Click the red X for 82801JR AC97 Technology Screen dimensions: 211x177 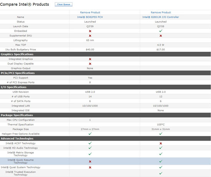(161, 143)
